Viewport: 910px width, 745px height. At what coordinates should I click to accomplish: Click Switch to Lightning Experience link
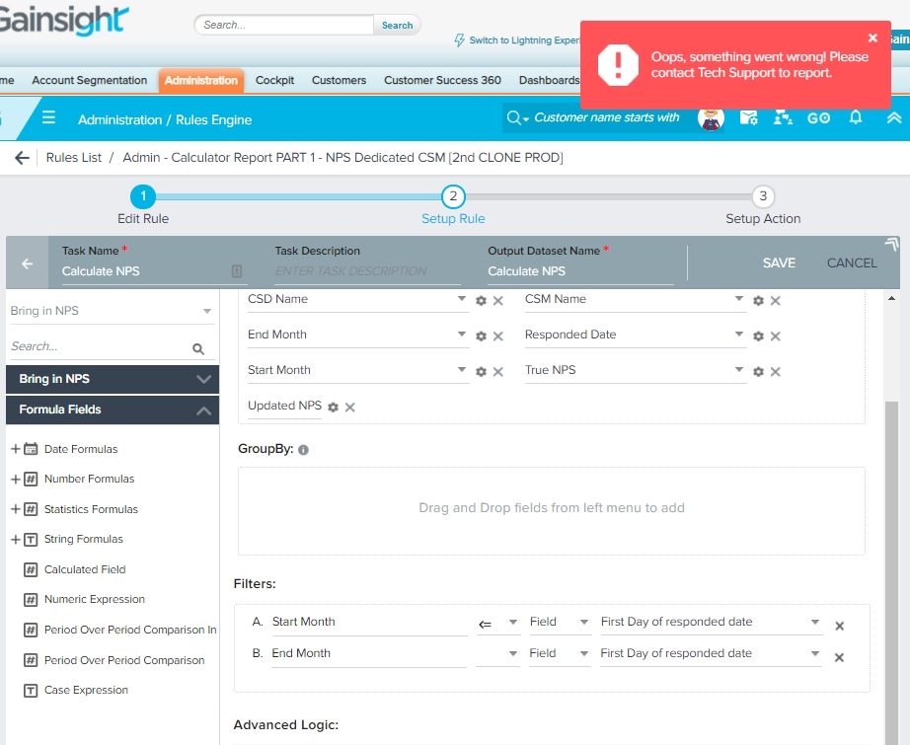pyautogui.click(x=524, y=40)
